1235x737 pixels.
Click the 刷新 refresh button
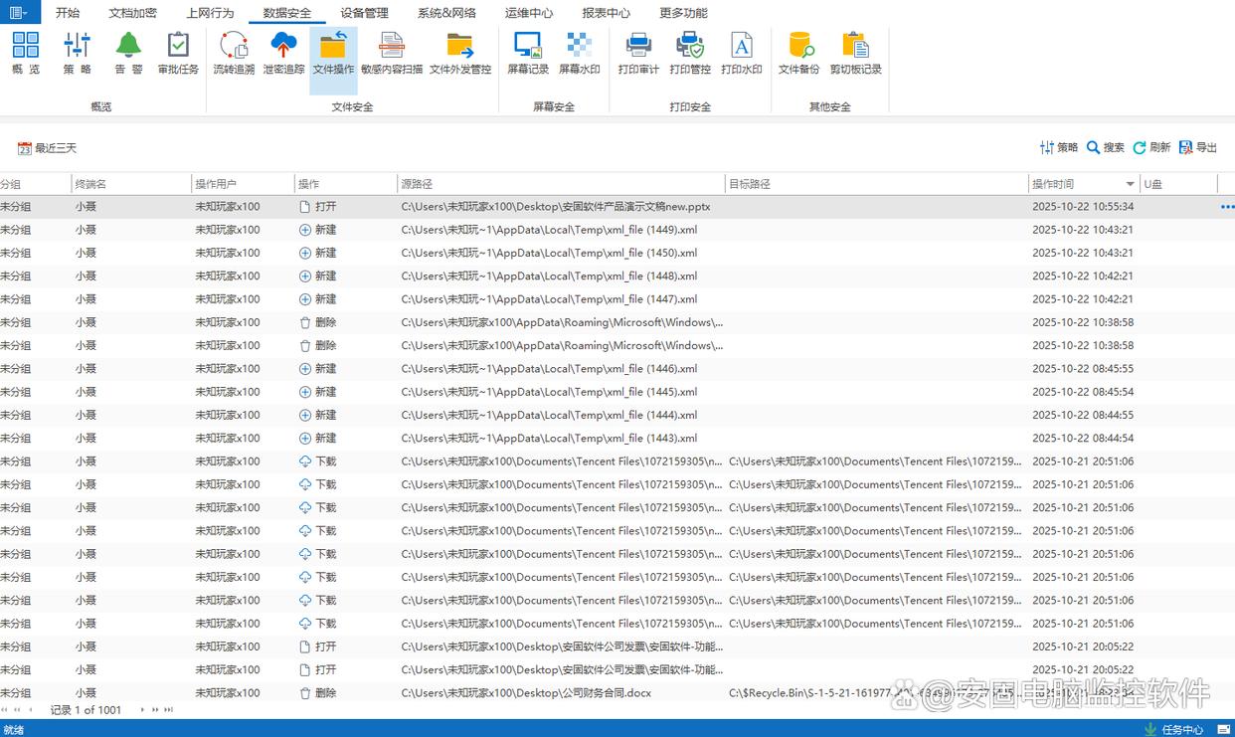[x=1151, y=147]
